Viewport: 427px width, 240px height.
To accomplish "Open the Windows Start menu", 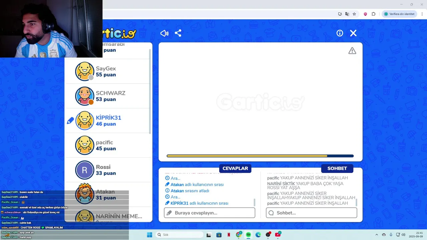I will point(149,235).
